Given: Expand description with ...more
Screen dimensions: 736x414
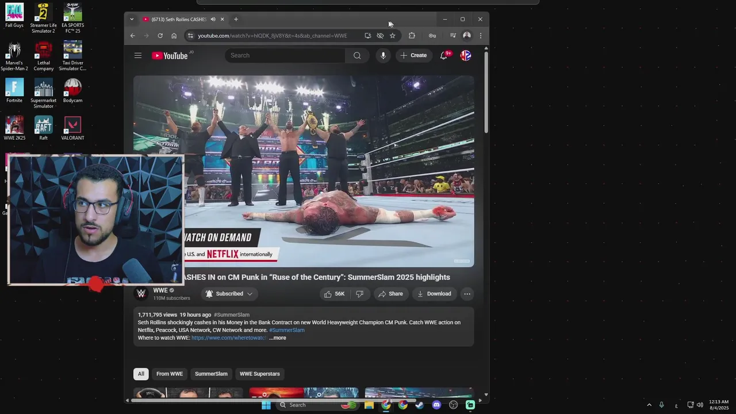Looking at the screenshot, I should pos(277,338).
